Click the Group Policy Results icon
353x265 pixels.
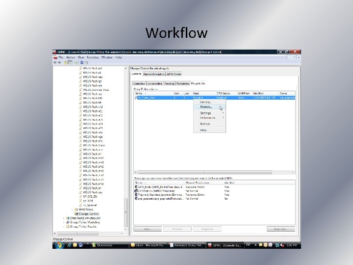pos(68,226)
